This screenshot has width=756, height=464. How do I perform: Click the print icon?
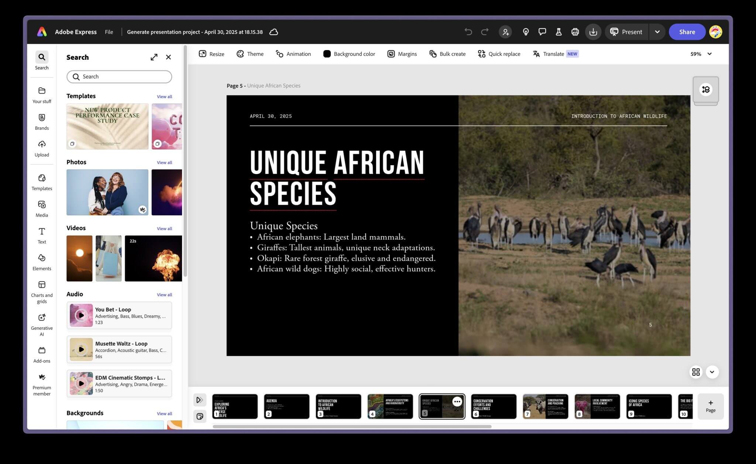tap(575, 32)
